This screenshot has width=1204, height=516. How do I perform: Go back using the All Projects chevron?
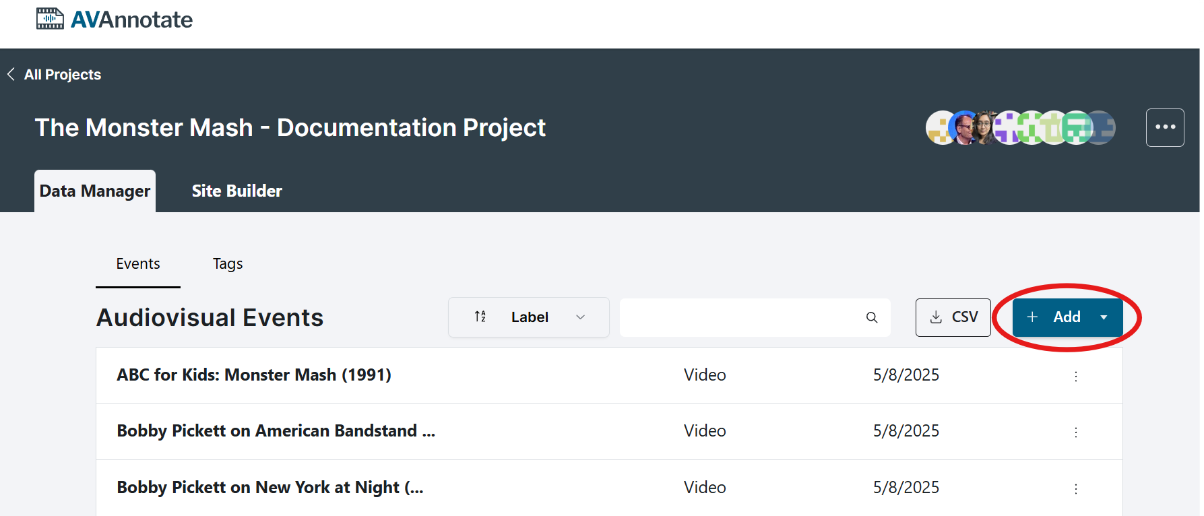[11, 74]
